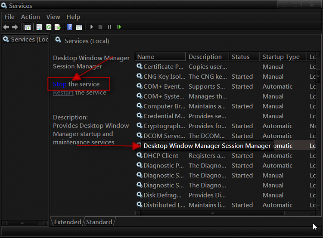Open the Properties toolbar icon
The image size is (323, 238).
click(39, 27)
